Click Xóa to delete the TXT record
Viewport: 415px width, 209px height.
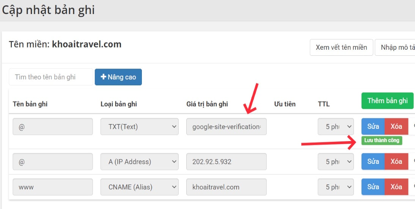click(396, 127)
